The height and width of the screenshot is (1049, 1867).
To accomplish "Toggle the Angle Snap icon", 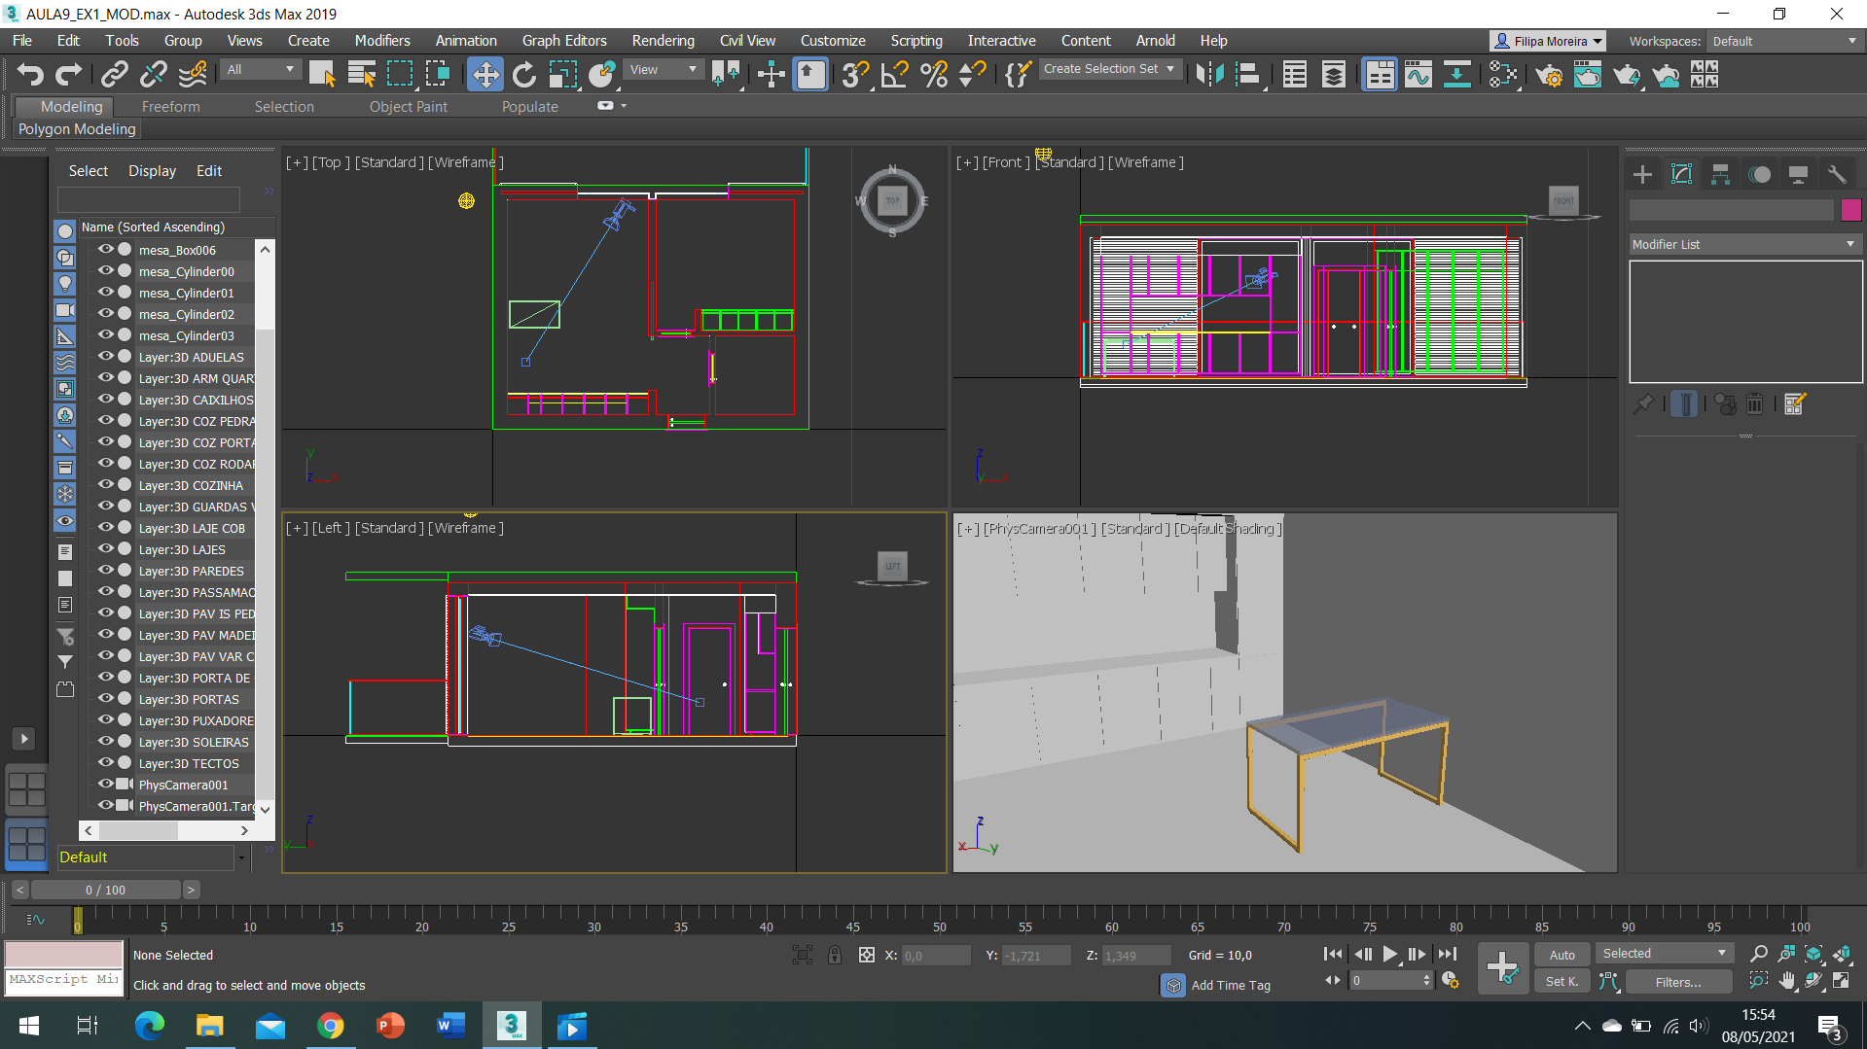I will pyautogui.click(x=894, y=75).
